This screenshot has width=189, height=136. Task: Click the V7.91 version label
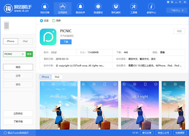[x=135, y=133]
